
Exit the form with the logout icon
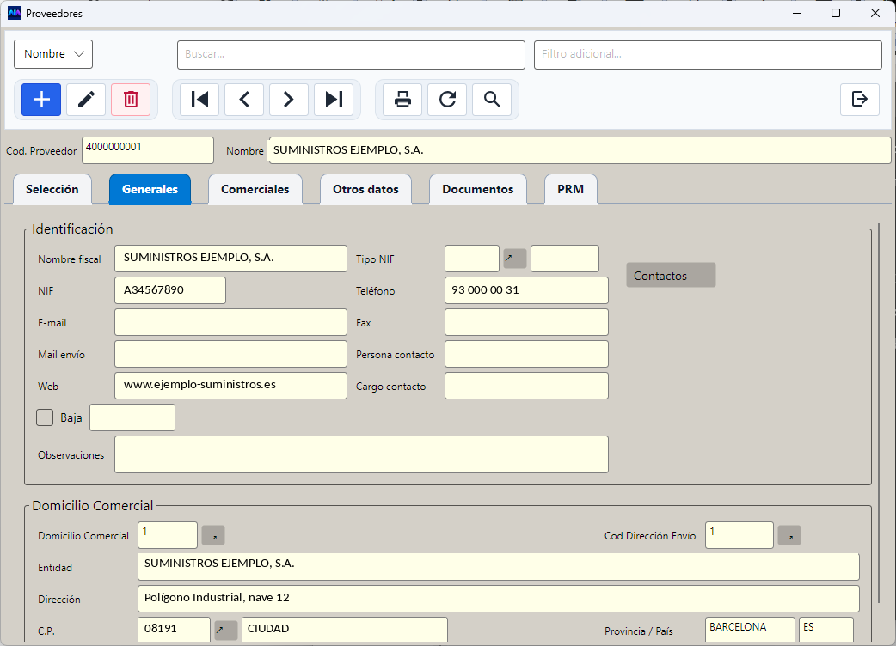pyautogui.click(x=859, y=100)
